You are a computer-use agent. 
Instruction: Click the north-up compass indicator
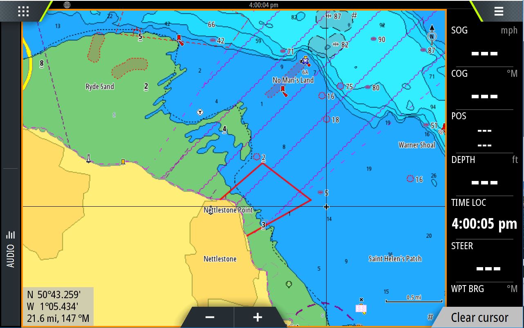432,35
